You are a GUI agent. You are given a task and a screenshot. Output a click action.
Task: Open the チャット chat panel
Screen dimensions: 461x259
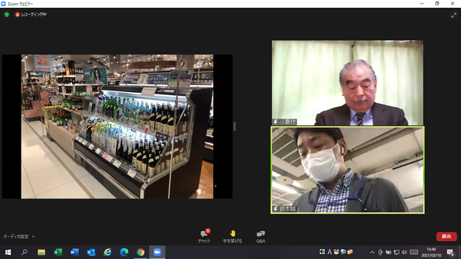[204, 237]
